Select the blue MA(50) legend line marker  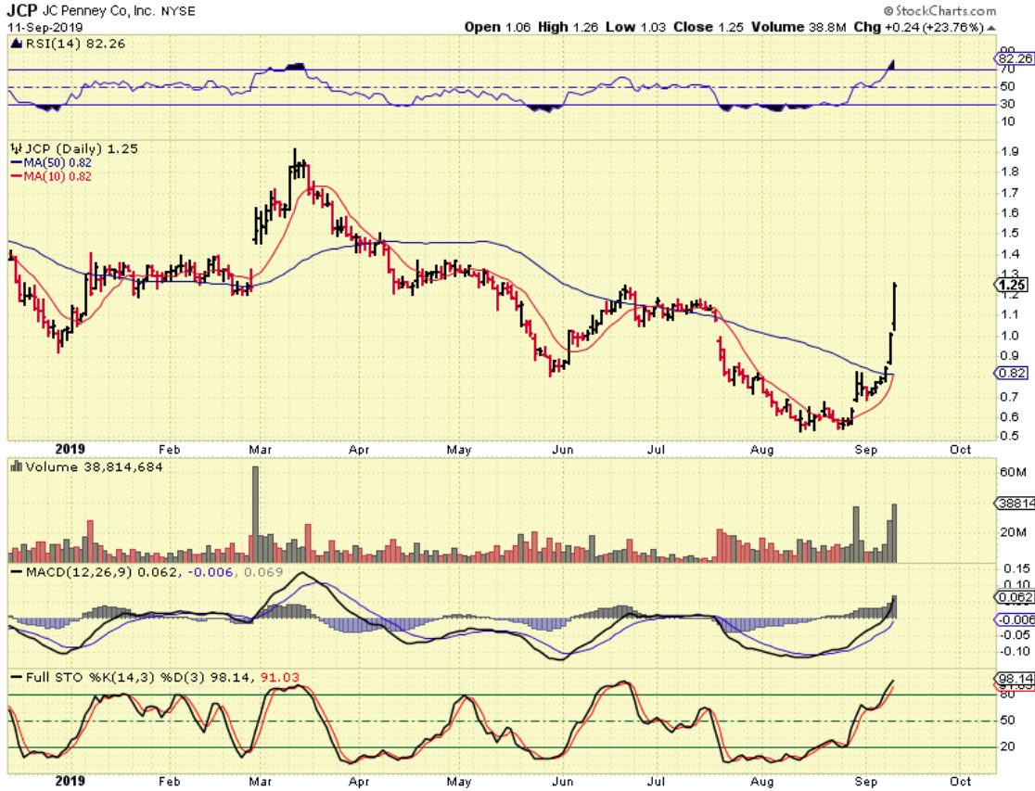pos(17,162)
